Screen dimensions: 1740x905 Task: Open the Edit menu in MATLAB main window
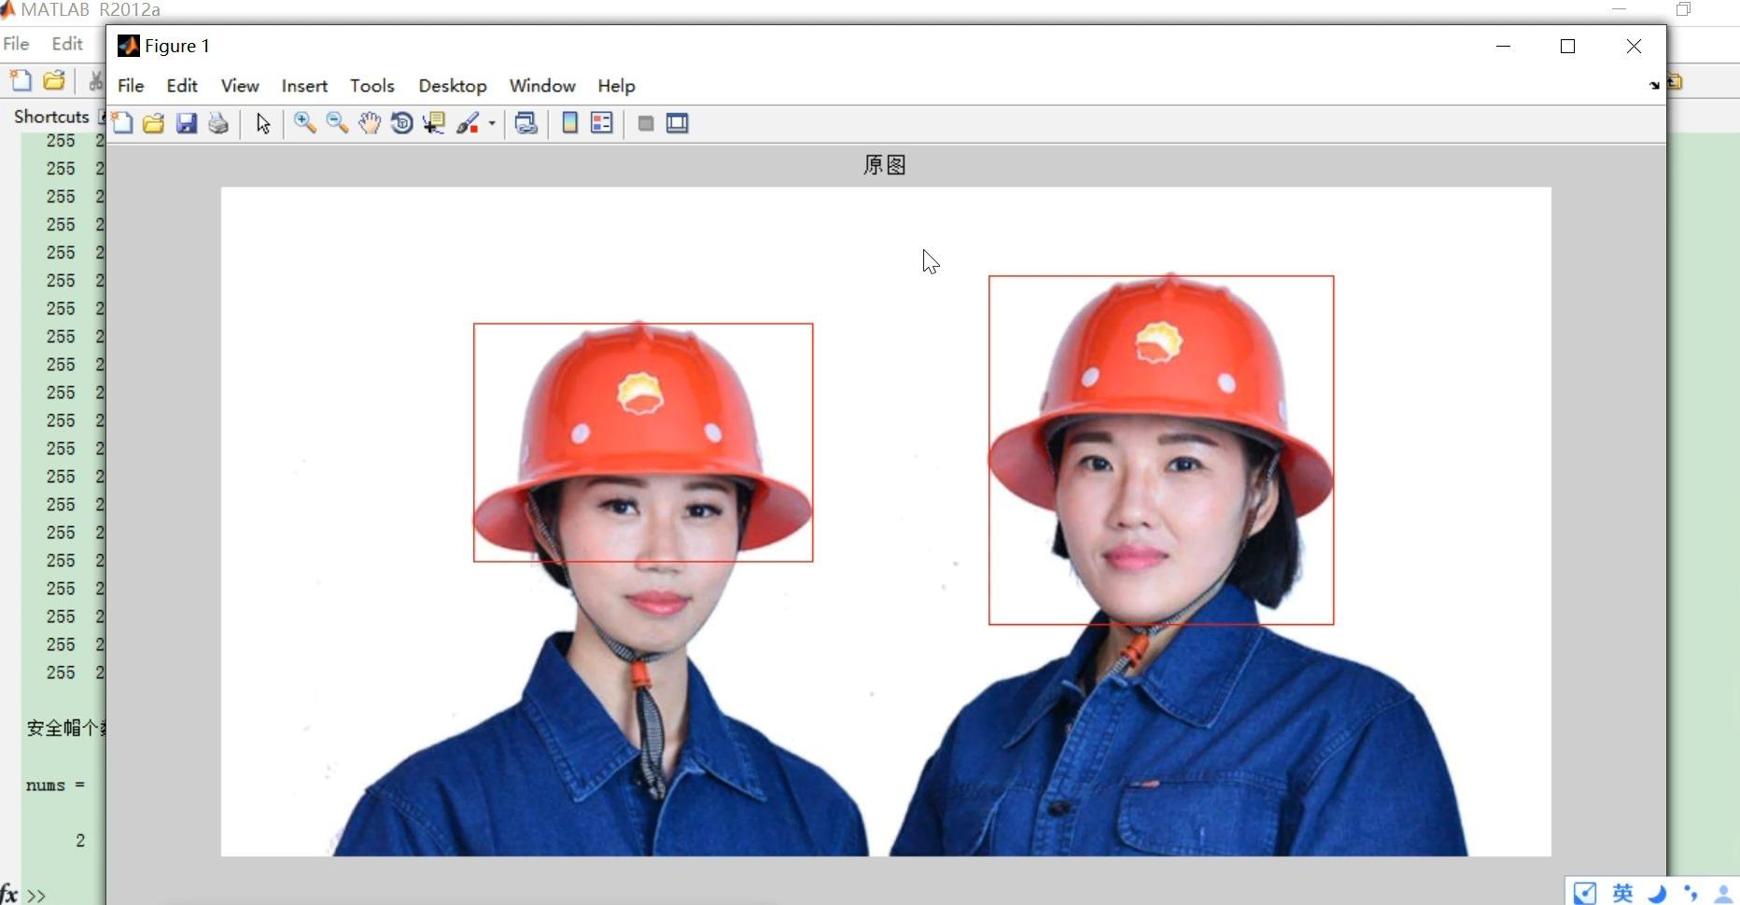[x=67, y=44]
